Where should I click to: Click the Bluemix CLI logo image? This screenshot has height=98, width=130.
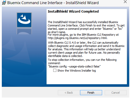pos(24,20)
